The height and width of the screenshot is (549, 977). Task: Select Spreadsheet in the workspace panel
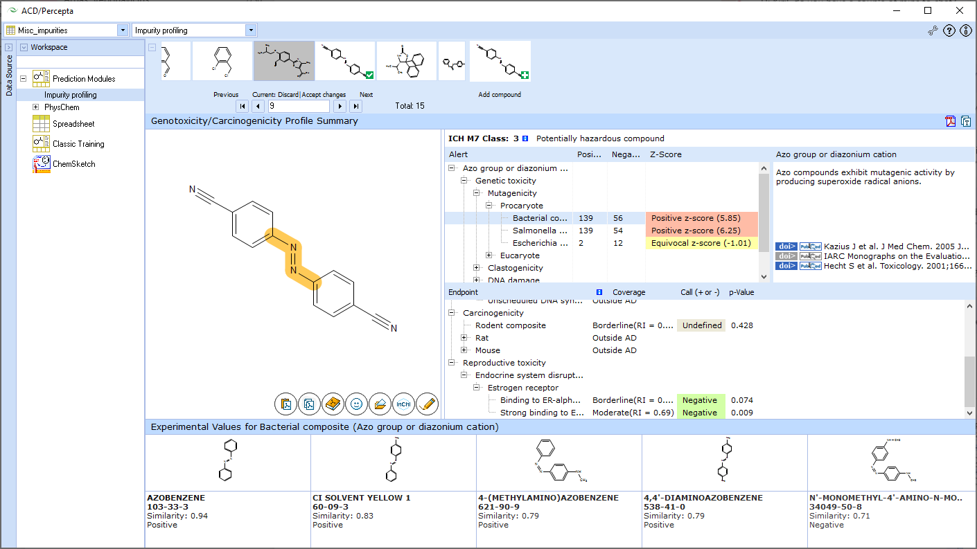click(x=73, y=124)
